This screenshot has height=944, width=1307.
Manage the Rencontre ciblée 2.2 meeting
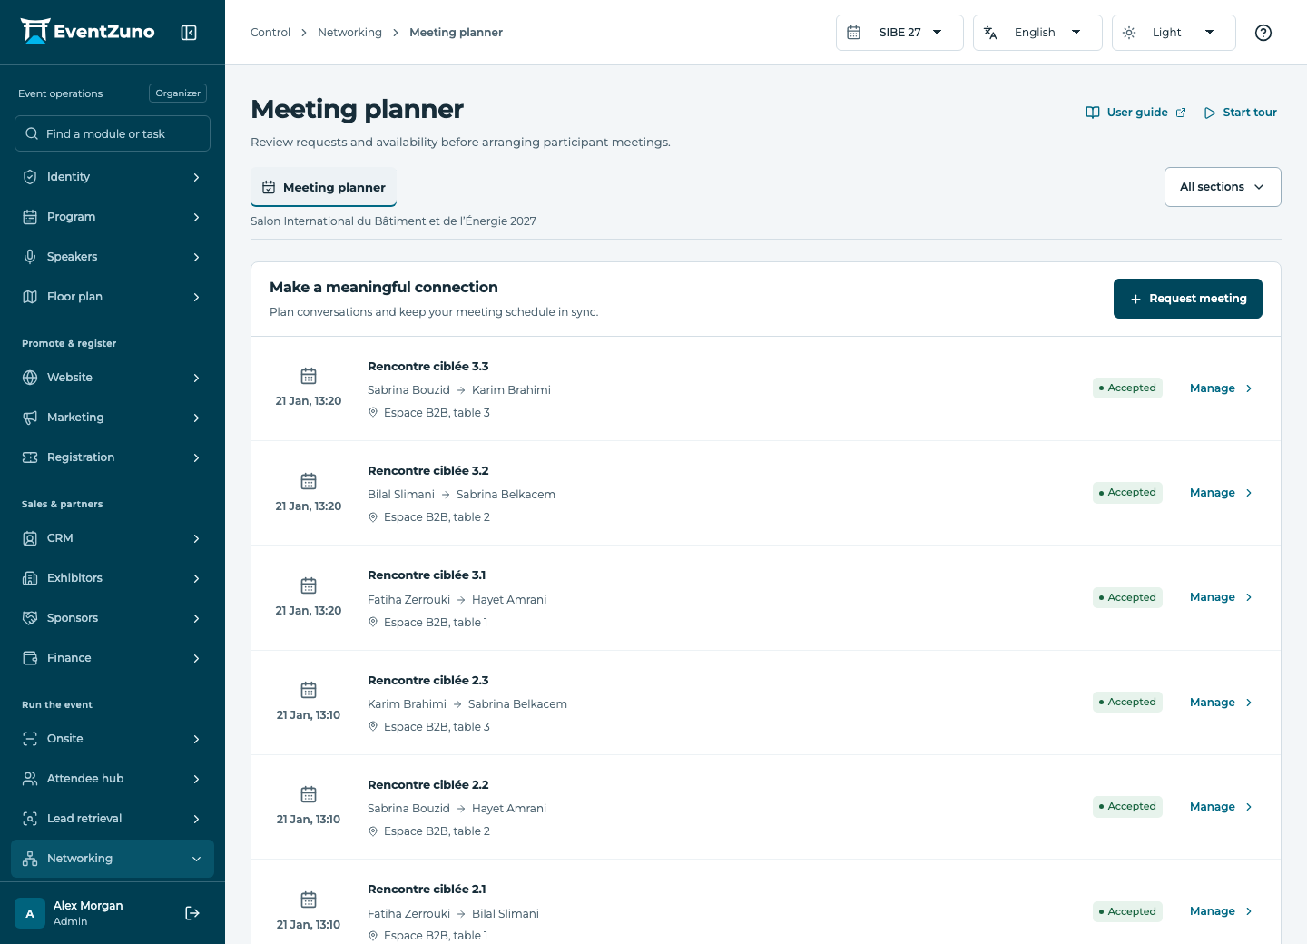(1222, 807)
